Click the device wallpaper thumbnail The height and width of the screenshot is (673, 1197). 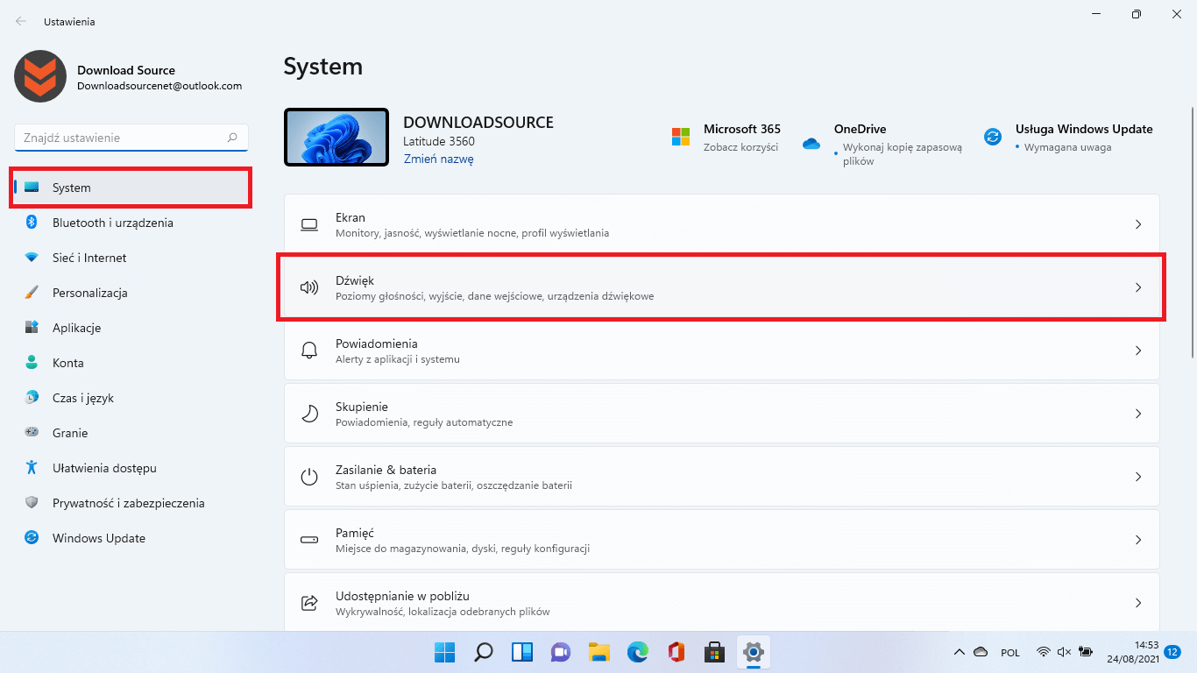336,137
